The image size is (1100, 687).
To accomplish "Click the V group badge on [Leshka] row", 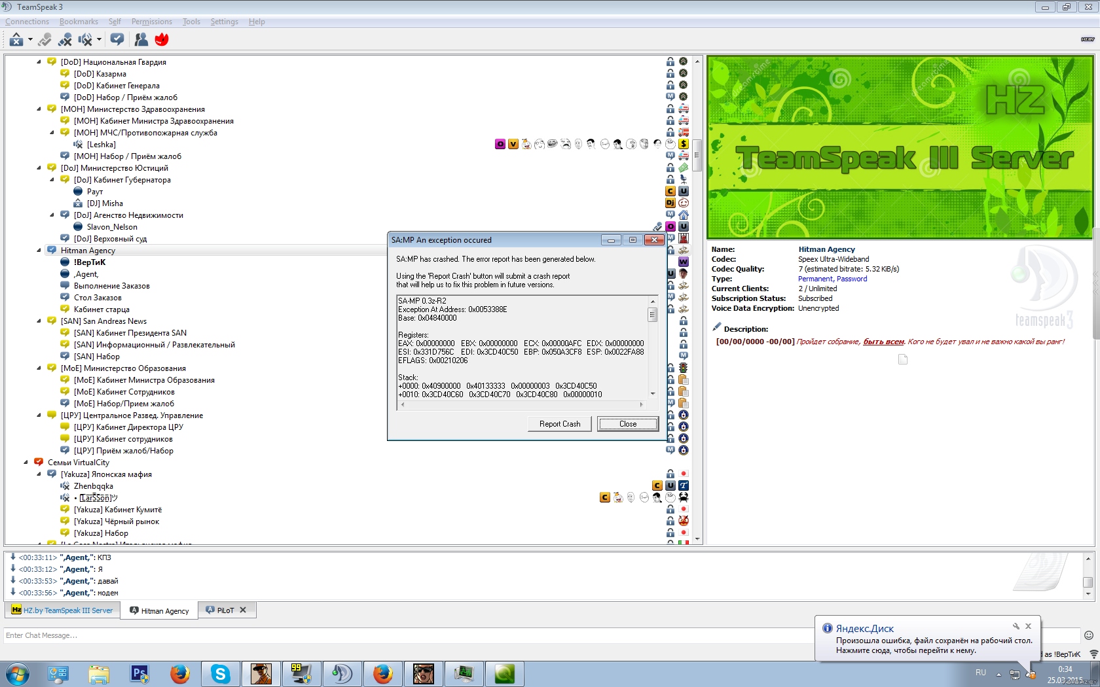I will click(x=513, y=144).
